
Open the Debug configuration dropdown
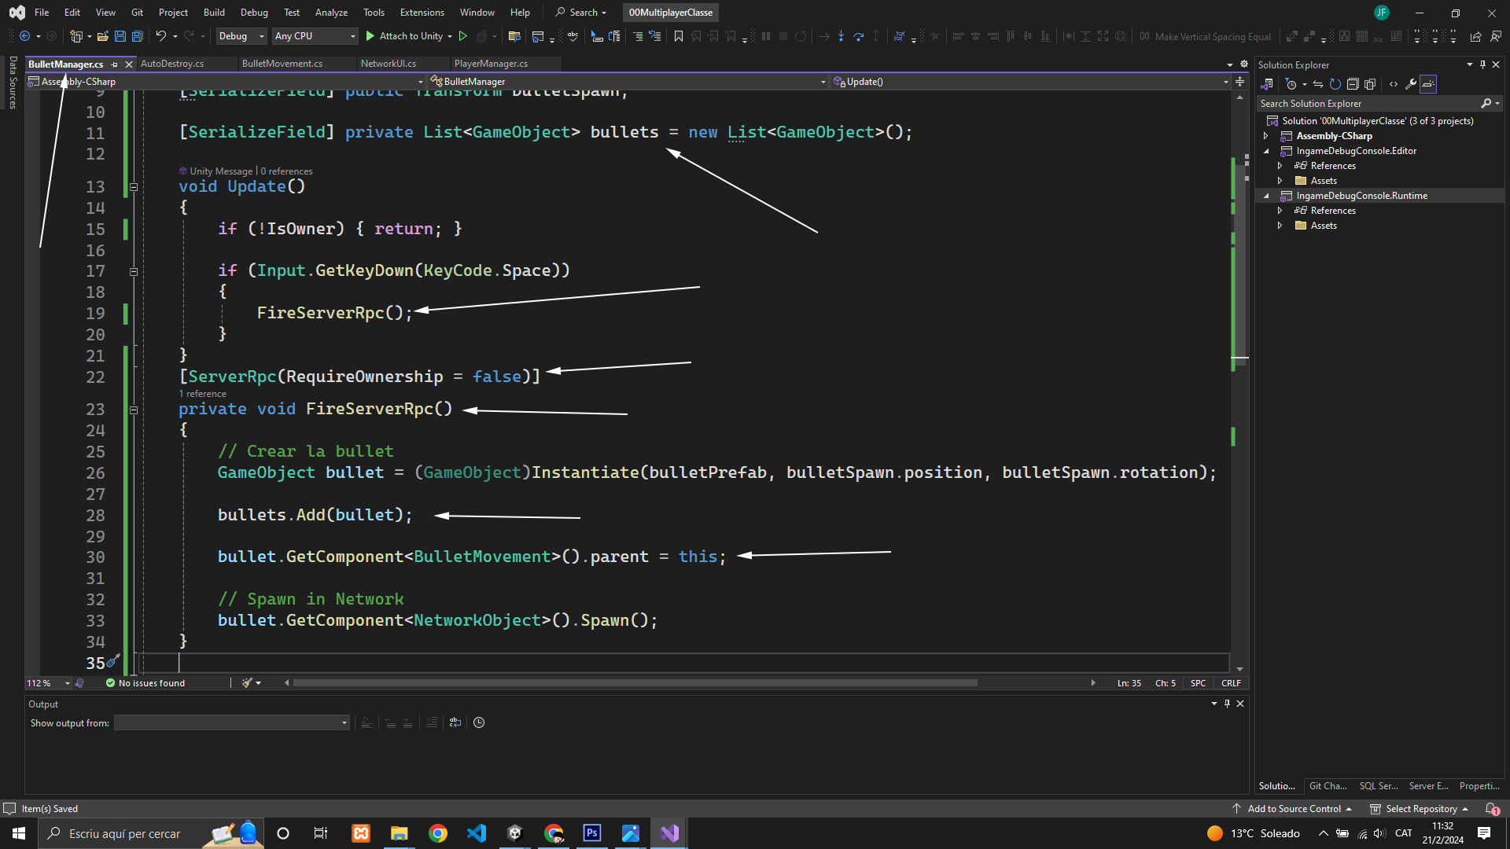(x=241, y=36)
